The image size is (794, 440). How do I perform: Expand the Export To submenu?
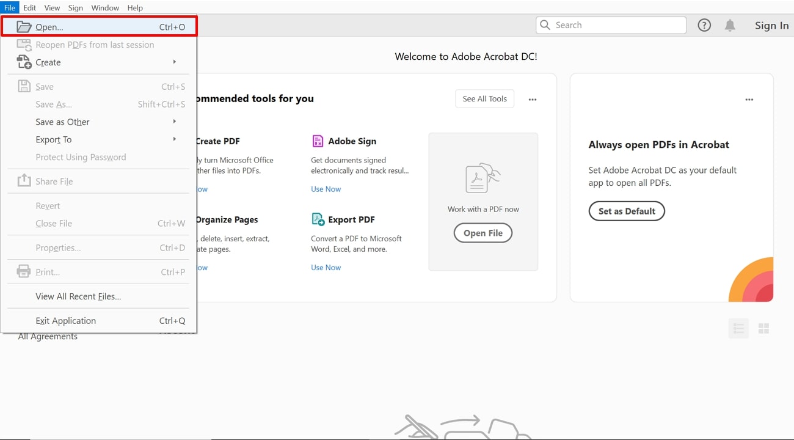174,139
